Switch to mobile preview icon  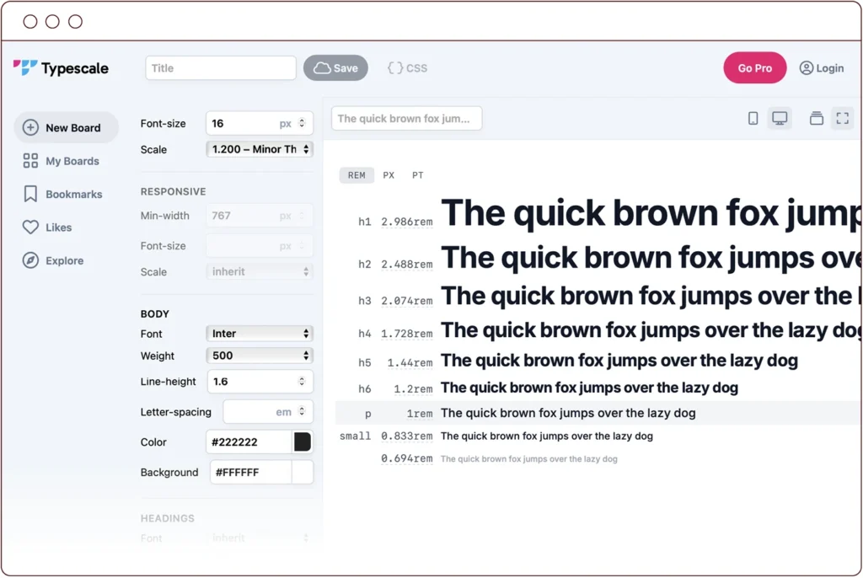click(753, 118)
